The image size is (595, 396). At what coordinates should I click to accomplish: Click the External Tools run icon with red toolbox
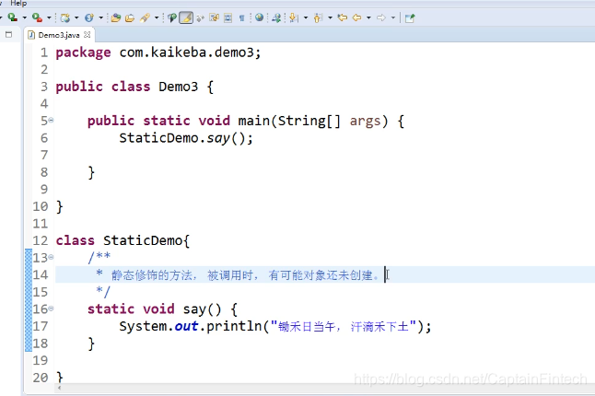(37, 17)
